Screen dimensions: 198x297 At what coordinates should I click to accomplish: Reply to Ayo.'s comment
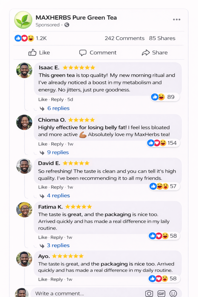[x=57, y=279]
